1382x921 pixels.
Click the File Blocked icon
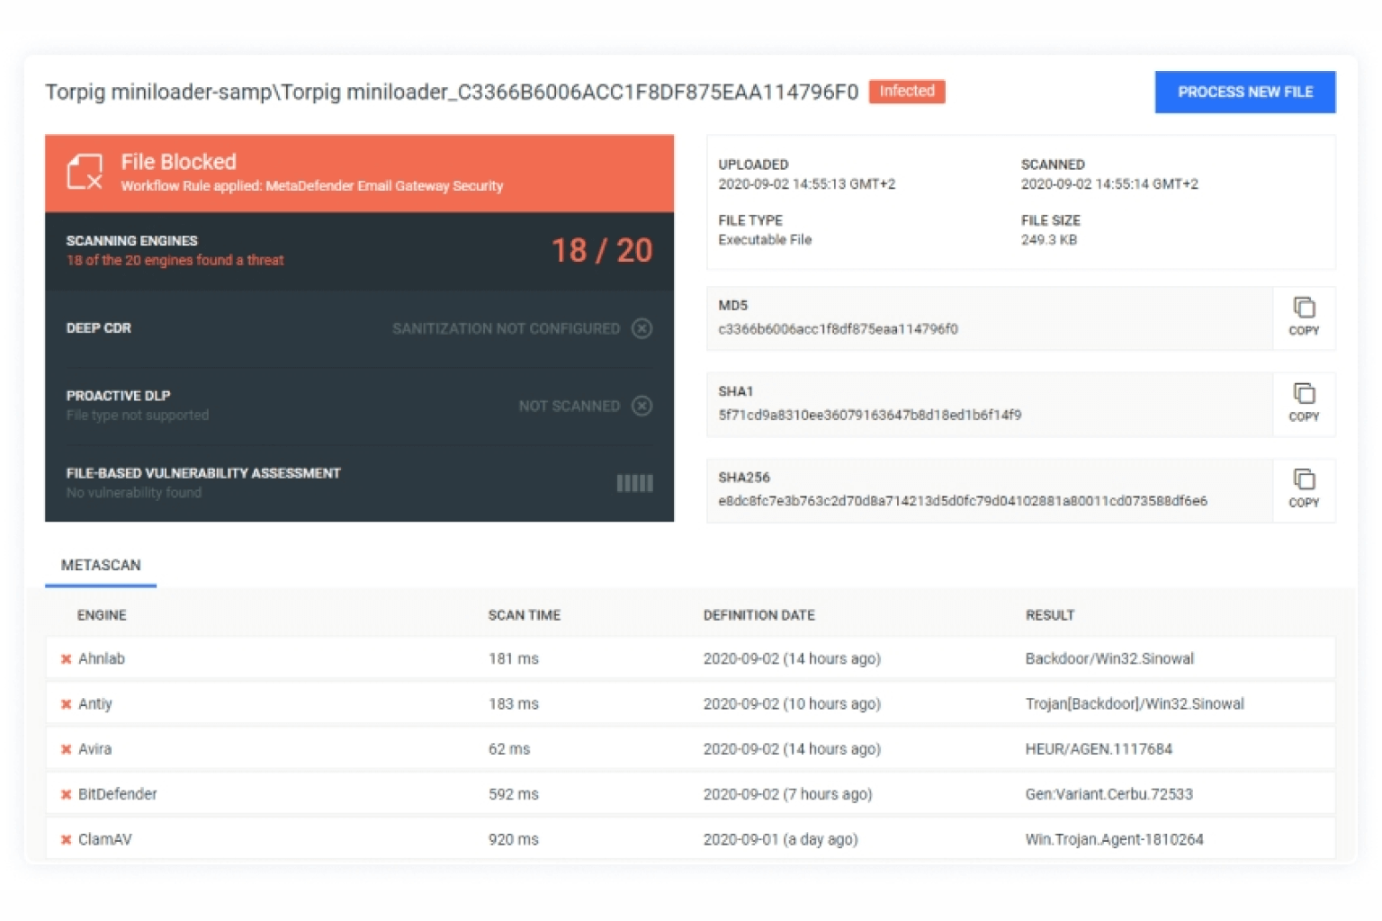[85, 171]
